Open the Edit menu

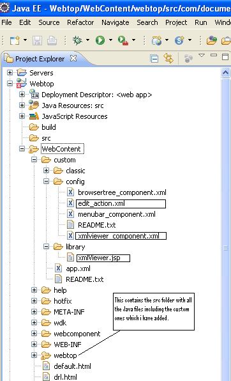point(25,22)
